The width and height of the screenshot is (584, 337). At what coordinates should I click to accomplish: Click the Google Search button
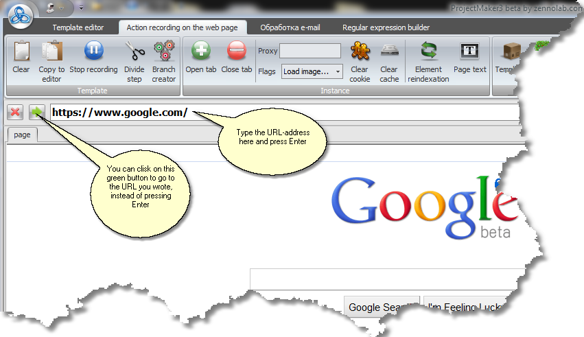click(382, 307)
